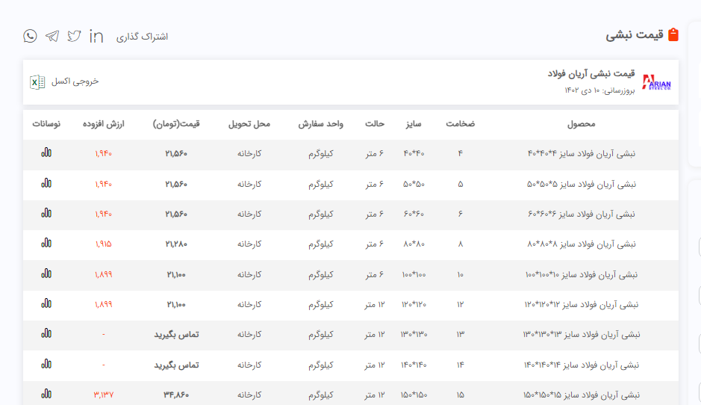Click the Excel export icon
The image size is (701, 405).
(37, 81)
